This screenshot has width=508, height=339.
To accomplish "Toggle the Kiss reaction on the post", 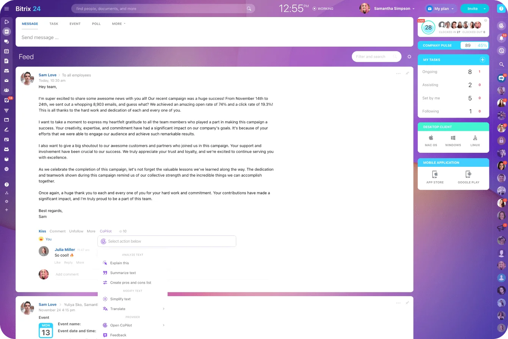I will tap(42, 231).
